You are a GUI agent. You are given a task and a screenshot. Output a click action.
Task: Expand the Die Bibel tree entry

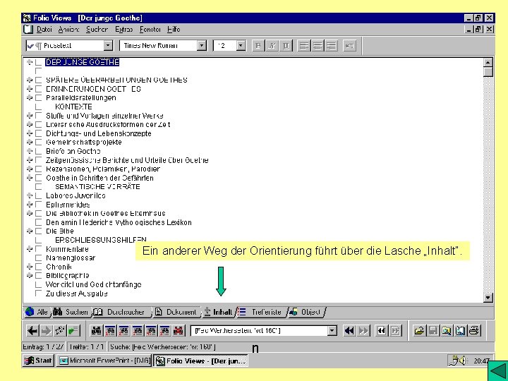coord(30,231)
